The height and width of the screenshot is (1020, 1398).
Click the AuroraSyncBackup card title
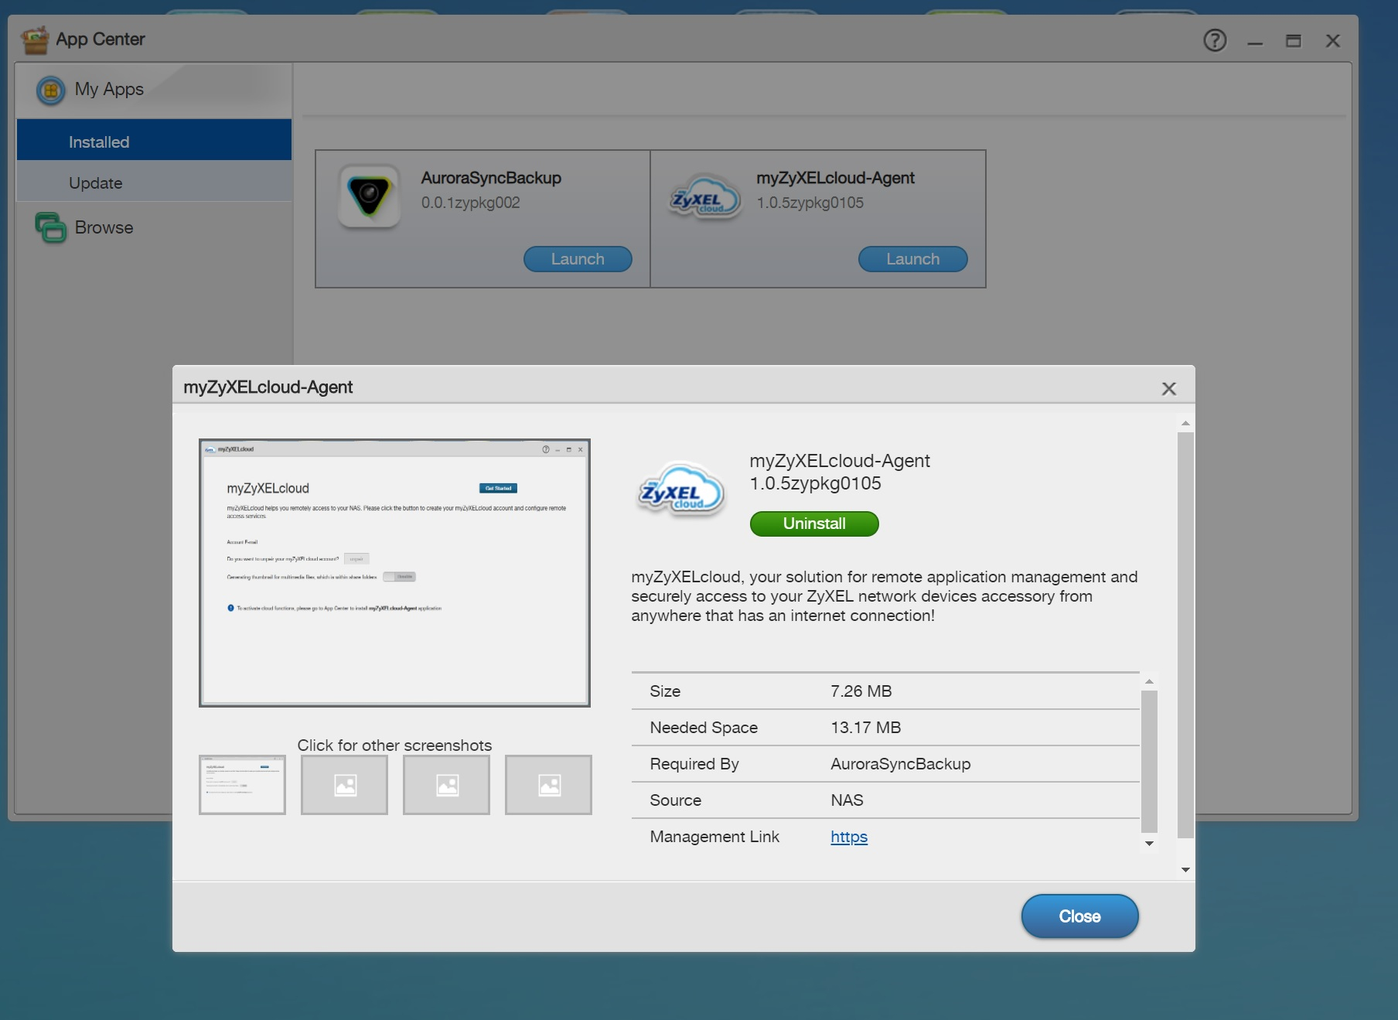click(x=491, y=178)
